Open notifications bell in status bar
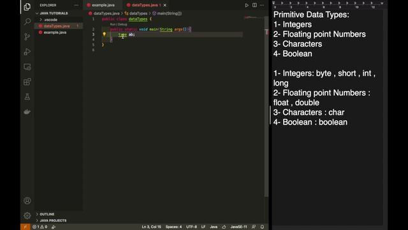Screen dimensions: 408x230 click(262, 227)
